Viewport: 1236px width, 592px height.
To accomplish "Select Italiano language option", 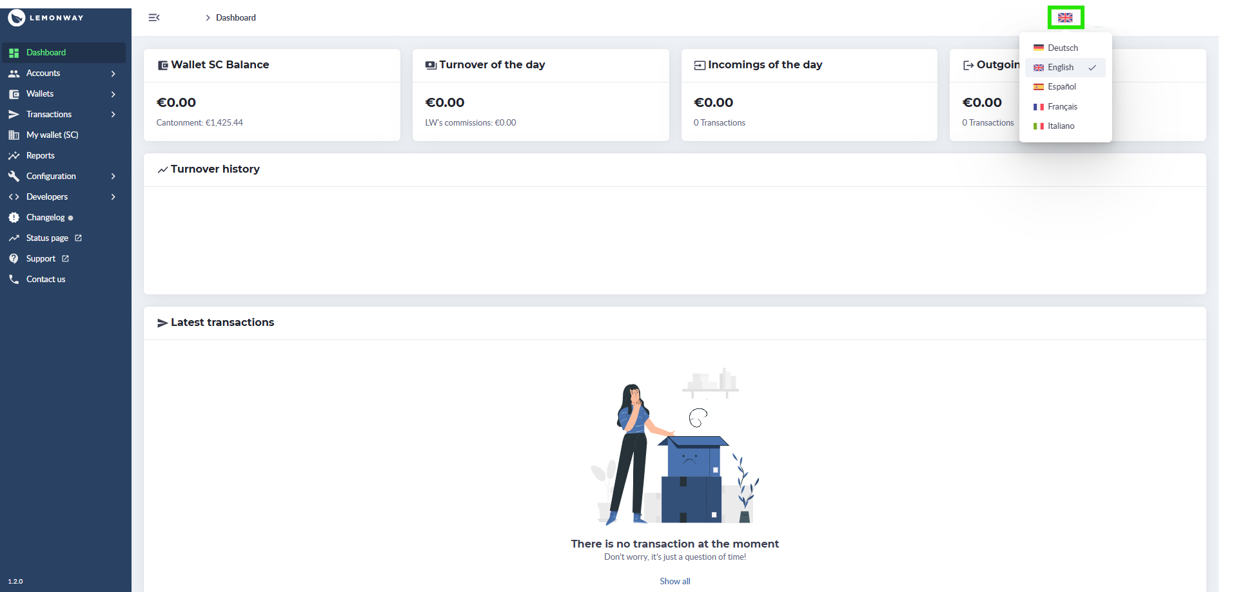I will point(1065,126).
